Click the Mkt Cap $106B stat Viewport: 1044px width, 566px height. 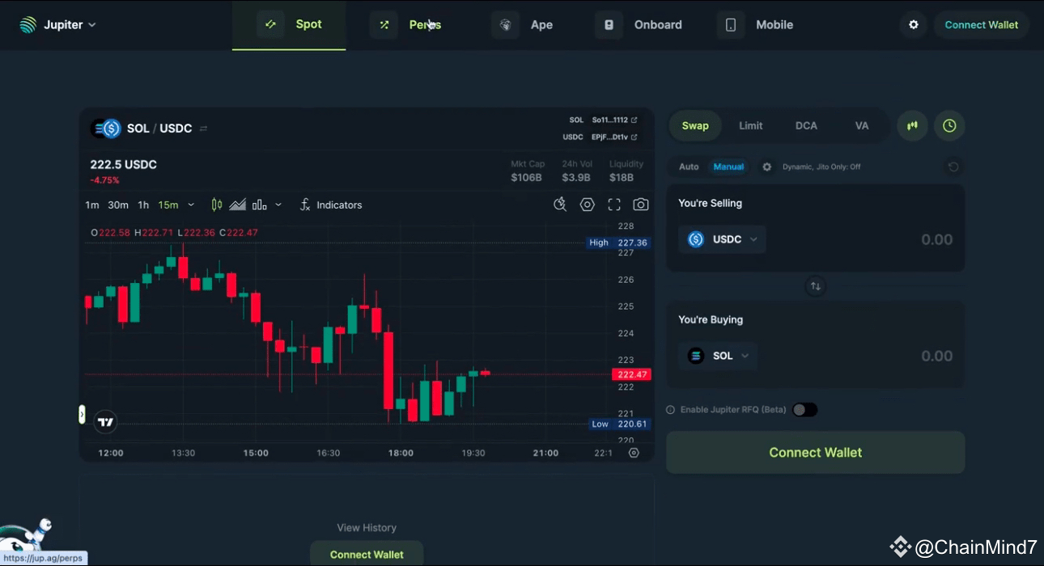tap(526, 171)
